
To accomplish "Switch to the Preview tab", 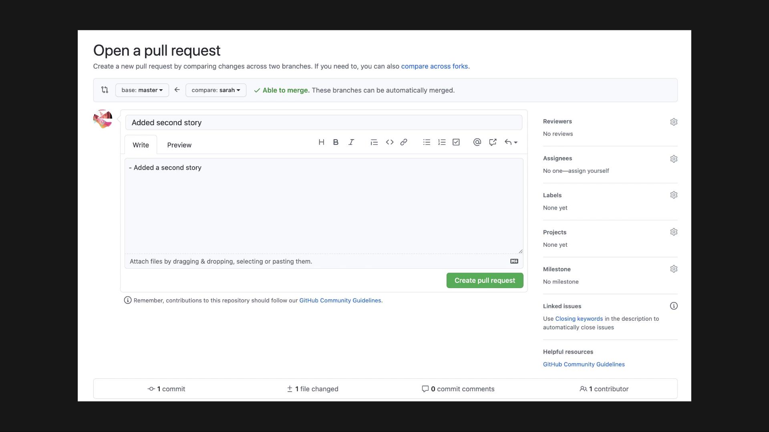I will (179, 145).
